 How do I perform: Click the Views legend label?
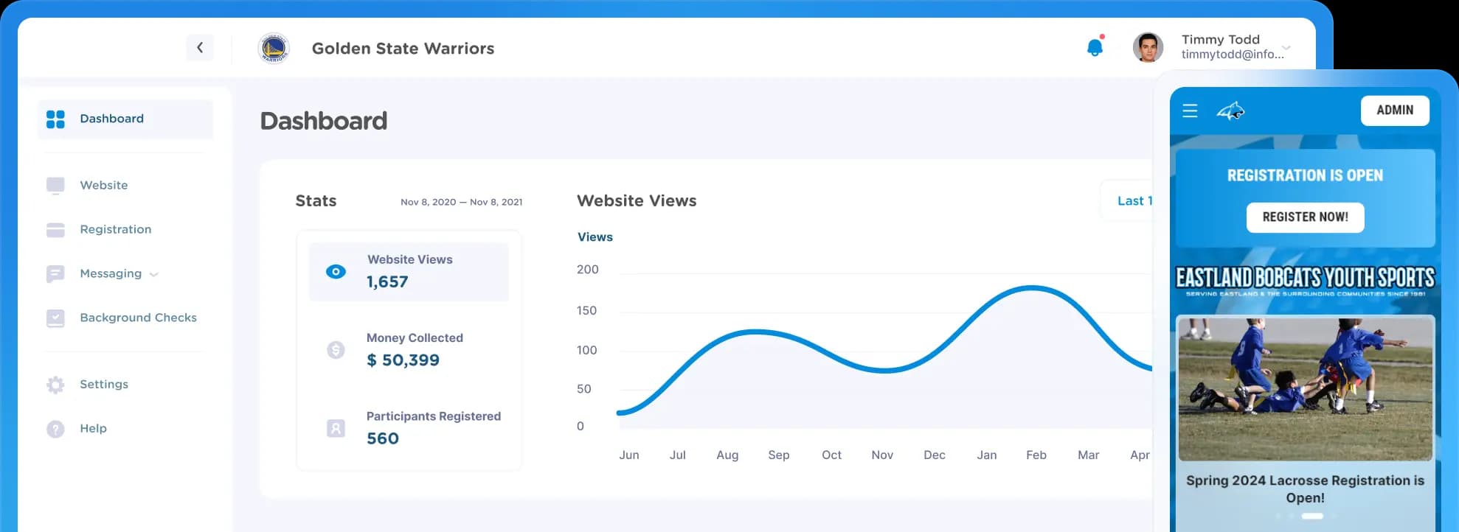click(595, 237)
